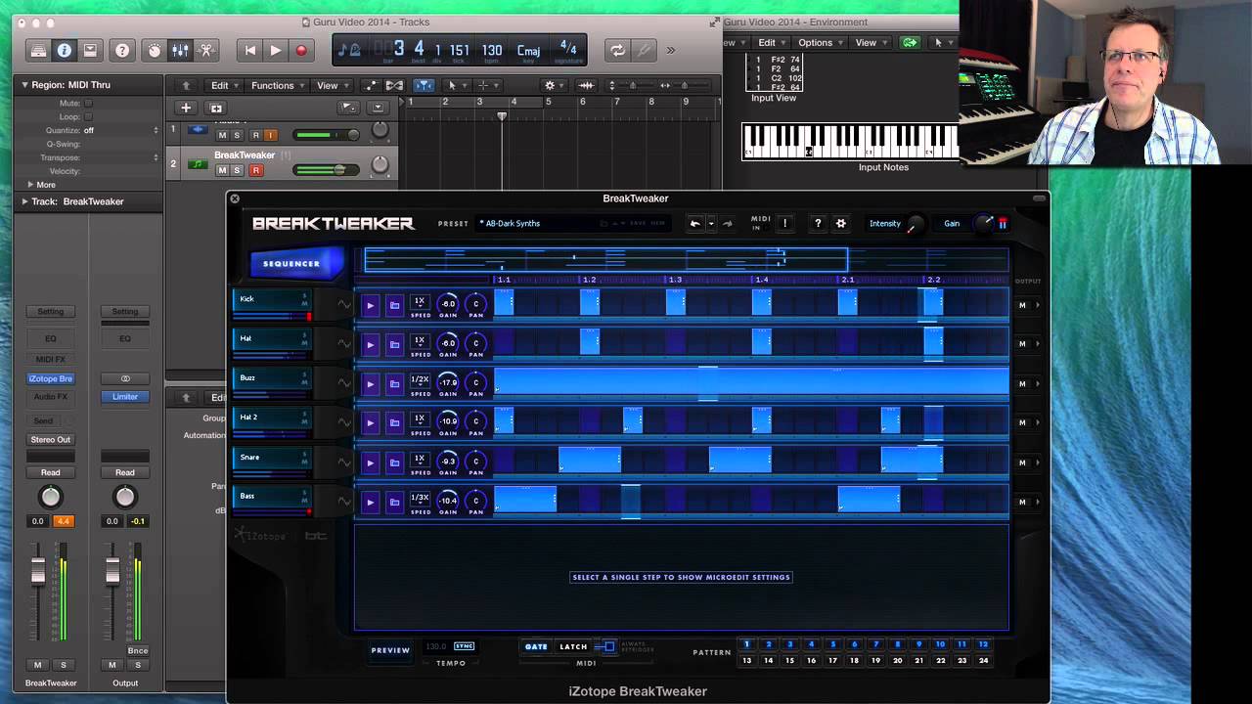
Task: Click the undo arrow in BreakTweaker
Action: click(695, 223)
